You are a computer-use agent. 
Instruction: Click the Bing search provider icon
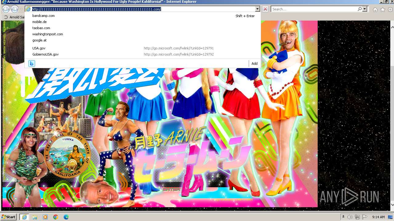pos(31,64)
